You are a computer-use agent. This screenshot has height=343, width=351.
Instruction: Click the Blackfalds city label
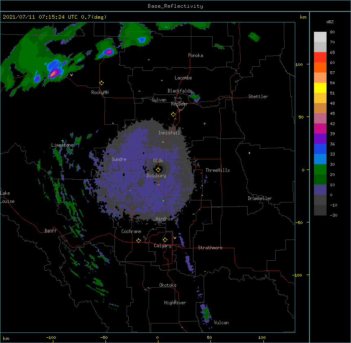[180, 91]
